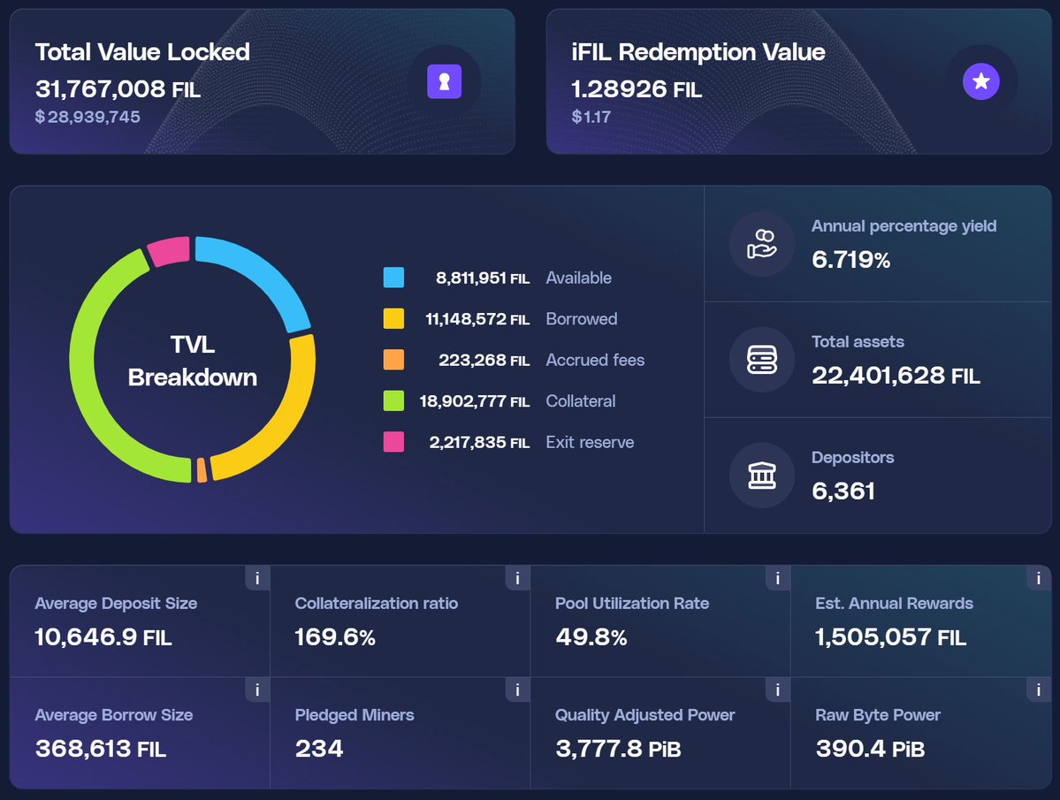Image resolution: width=1060 pixels, height=800 pixels.
Task: Click the keyhole lock icon beside Total Value Locked
Action: point(444,82)
